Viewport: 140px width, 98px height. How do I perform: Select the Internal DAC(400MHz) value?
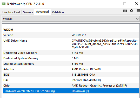[x=86, y=80]
